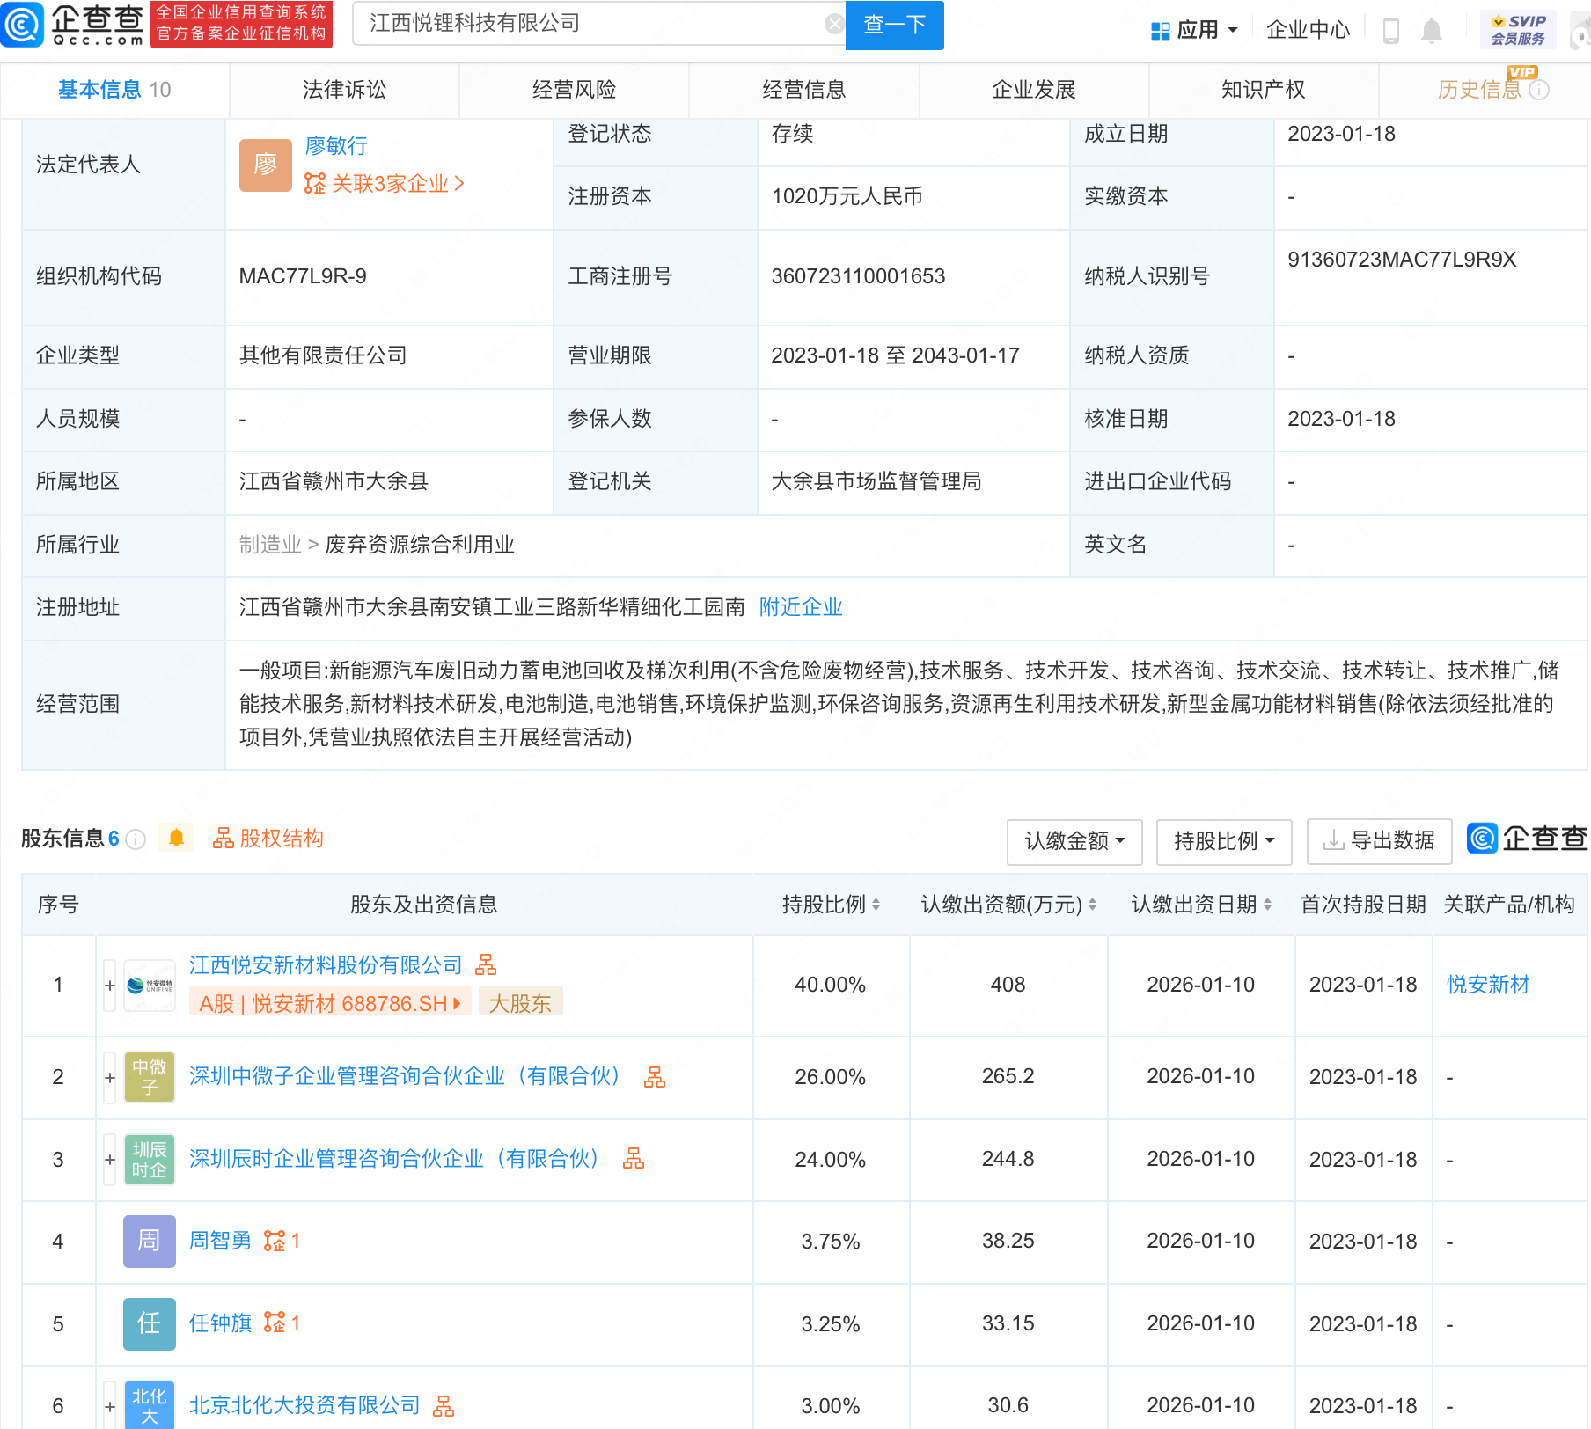Click the 周 avatar tile in row 4
The width and height of the screenshot is (1591, 1429).
[x=150, y=1242]
